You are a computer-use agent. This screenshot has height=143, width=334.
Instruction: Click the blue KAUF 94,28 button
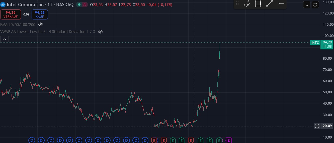coord(40,14)
